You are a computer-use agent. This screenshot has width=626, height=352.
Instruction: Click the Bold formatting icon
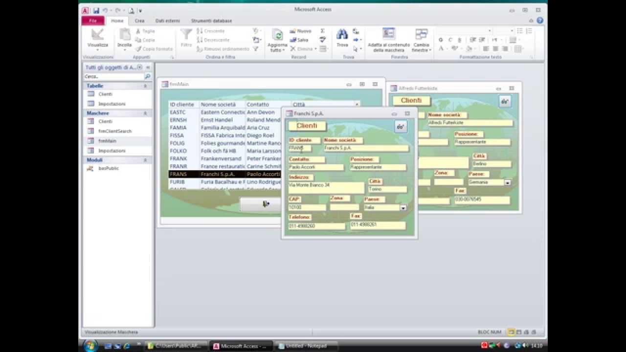(441, 40)
